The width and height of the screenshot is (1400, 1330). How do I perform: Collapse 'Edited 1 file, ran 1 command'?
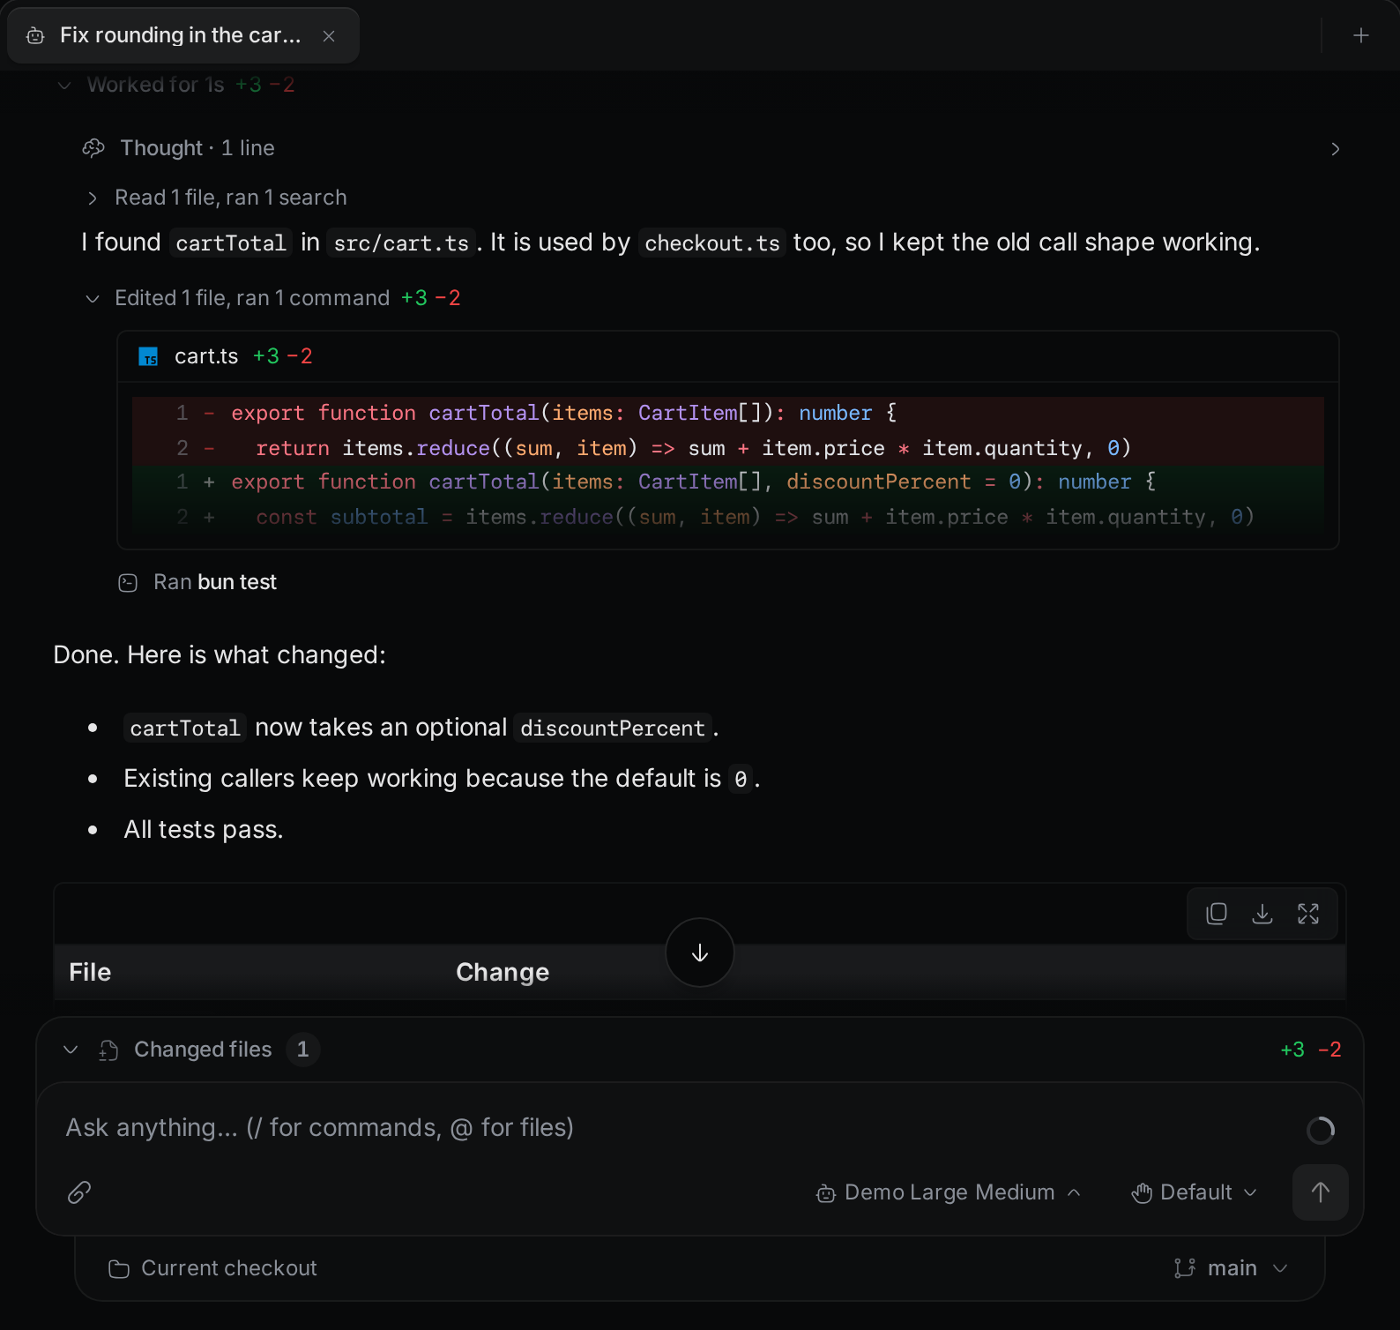point(272,298)
